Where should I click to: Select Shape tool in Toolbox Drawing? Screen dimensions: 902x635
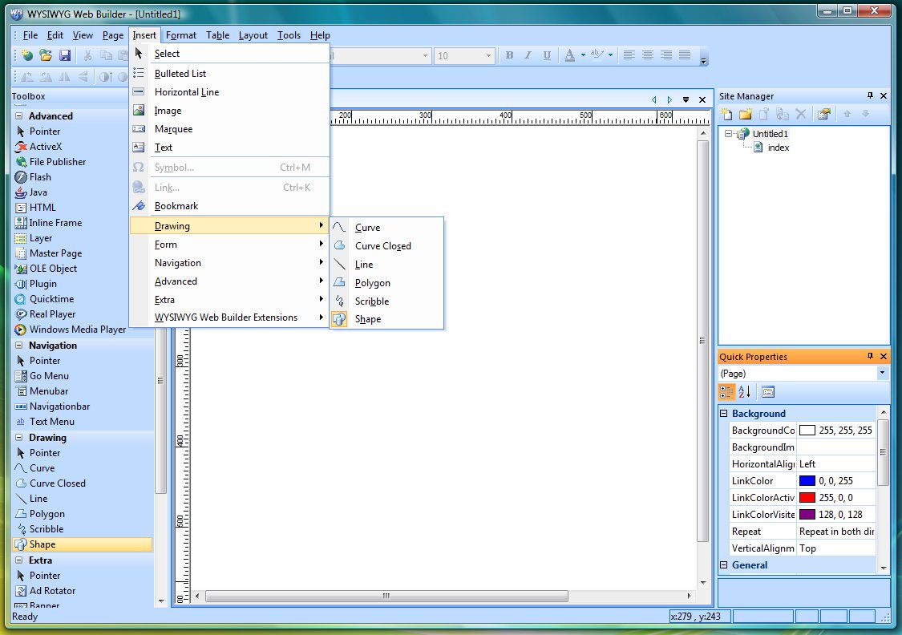pyautogui.click(x=83, y=544)
